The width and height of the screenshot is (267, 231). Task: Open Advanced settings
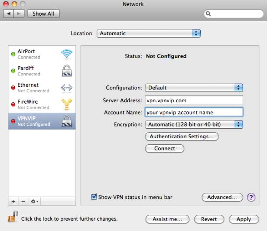click(222, 197)
